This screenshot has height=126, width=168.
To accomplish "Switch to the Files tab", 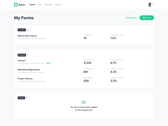I will coord(40,5).
